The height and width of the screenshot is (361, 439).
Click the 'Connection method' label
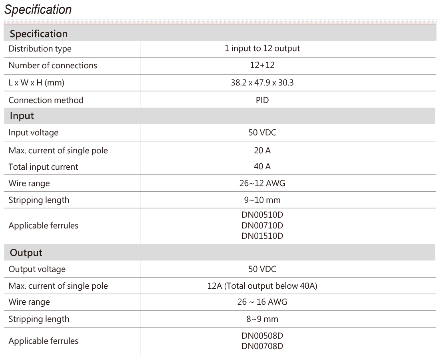46,100
